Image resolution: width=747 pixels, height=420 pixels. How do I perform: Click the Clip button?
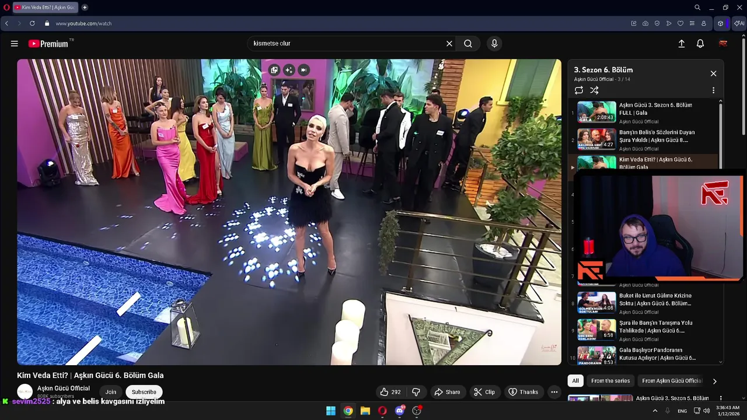tap(484, 392)
